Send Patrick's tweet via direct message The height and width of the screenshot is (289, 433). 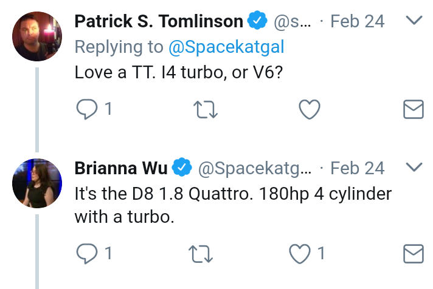pyautogui.click(x=414, y=109)
